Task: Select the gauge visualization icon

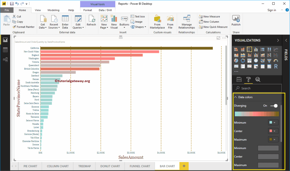Action: pyautogui.click(x=275, y=60)
